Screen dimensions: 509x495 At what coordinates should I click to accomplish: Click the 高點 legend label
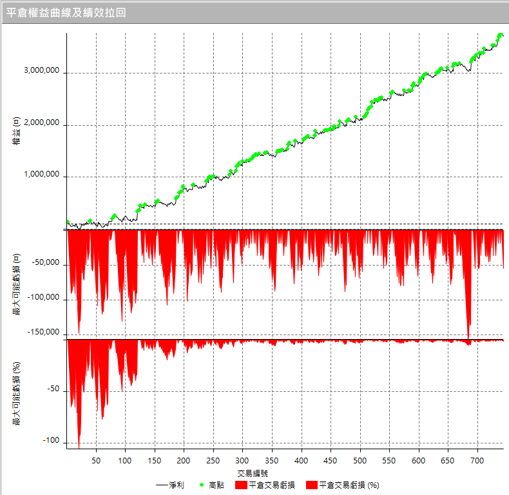point(216,484)
